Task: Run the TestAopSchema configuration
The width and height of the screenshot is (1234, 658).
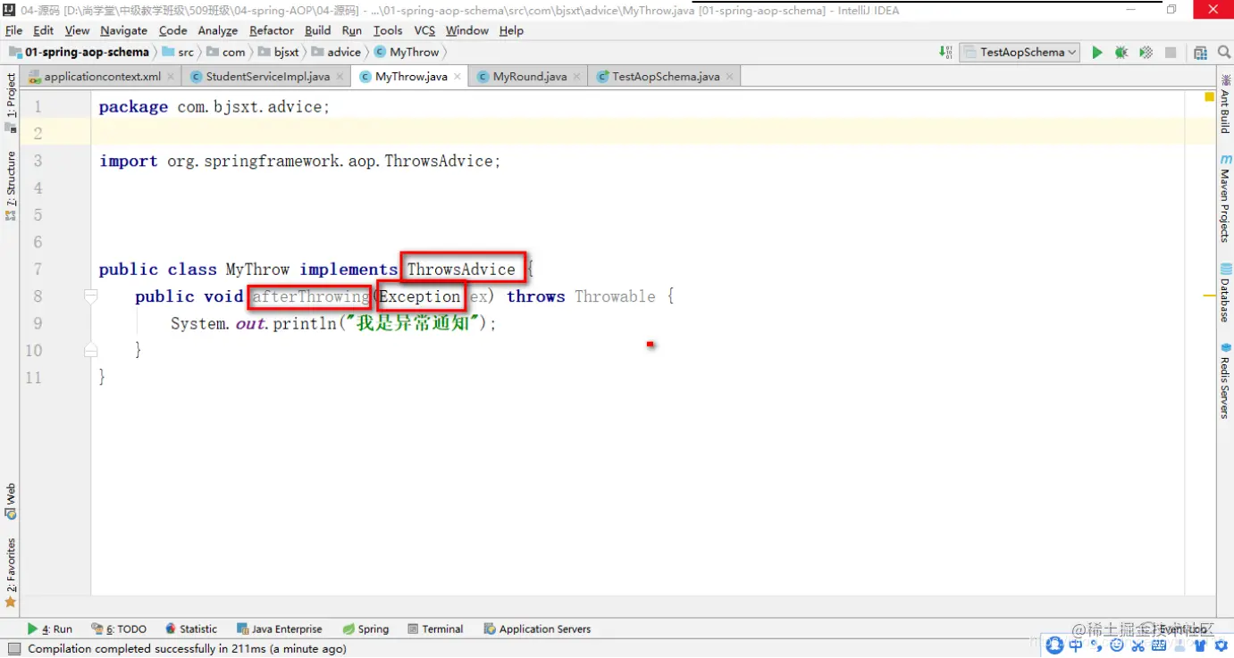Action: point(1097,53)
